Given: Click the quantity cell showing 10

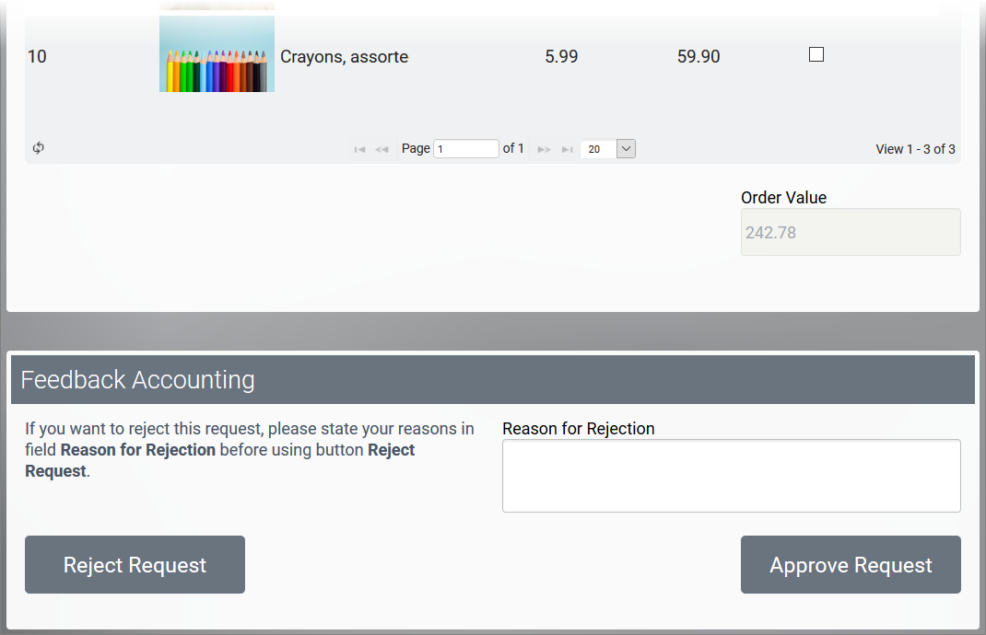Looking at the screenshot, I should (37, 57).
